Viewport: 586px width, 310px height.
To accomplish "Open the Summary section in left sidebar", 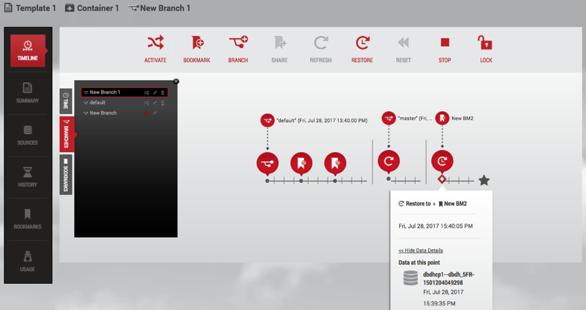I will tap(27, 93).
